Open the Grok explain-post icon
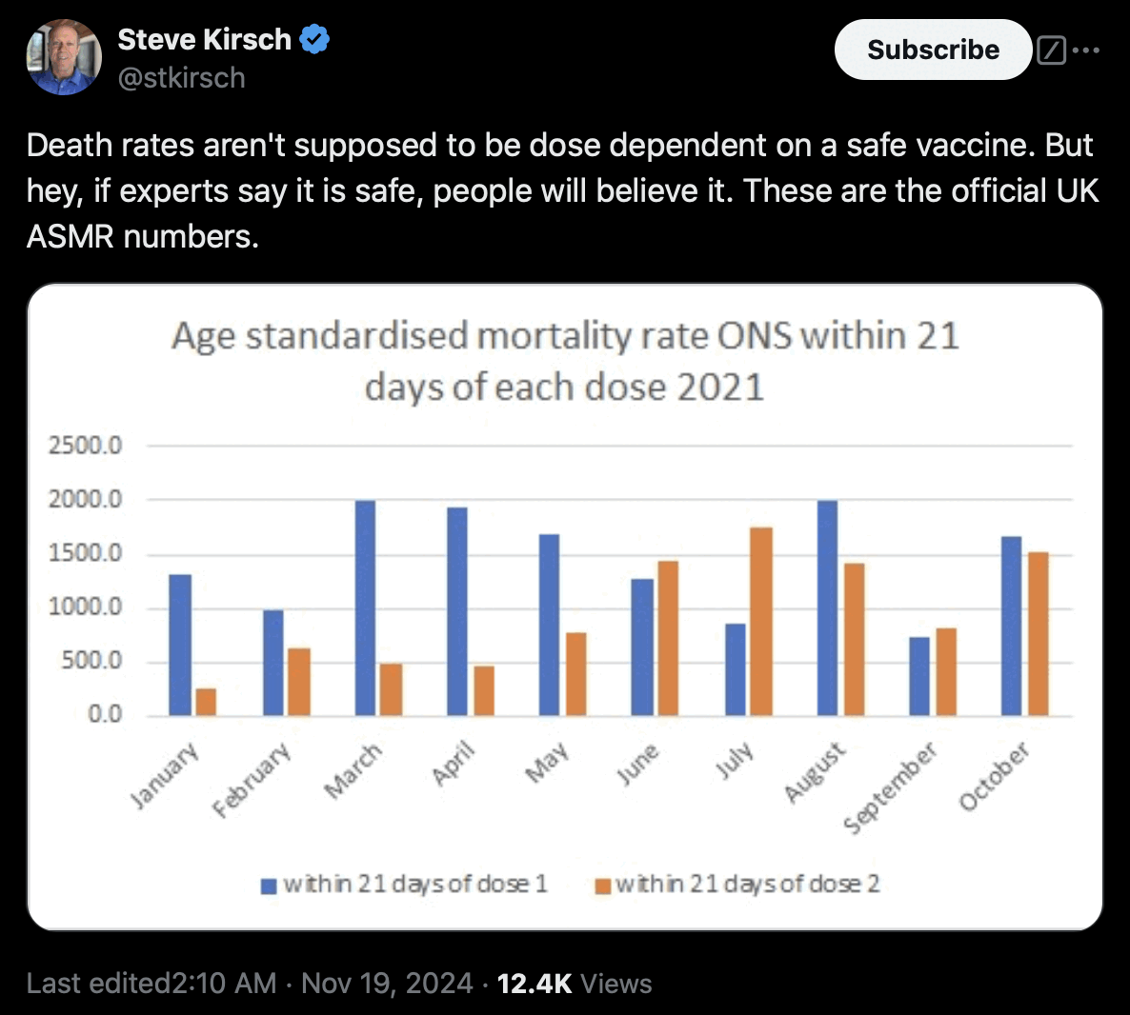The height and width of the screenshot is (1015, 1130). tap(1051, 50)
